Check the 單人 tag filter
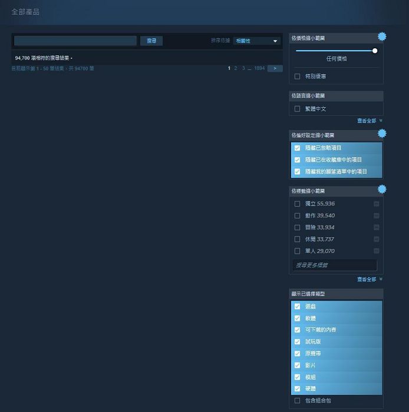 (x=297, y=251)
